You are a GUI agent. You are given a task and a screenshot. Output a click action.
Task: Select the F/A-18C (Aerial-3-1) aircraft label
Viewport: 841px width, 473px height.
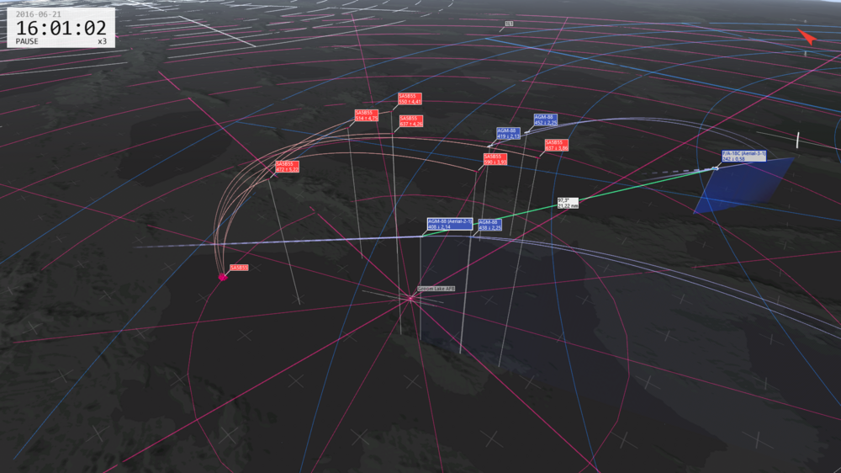(743, 157)
